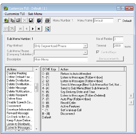
Task: Click the magnifier search icon
Action: click(x=47, y=29)
